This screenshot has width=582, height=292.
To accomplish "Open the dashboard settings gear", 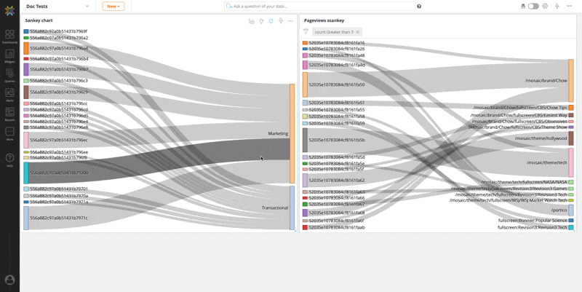I will click(x=545, y=6).
